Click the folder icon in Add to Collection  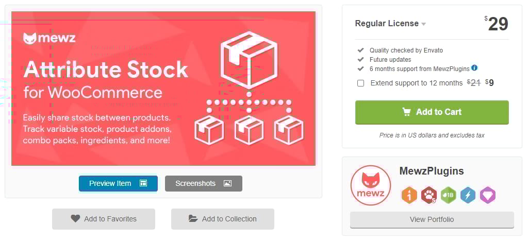tap(193, 219)
